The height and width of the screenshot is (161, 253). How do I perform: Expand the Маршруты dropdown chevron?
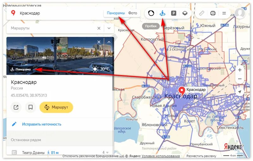pyautogui.click(x=109, y=28)
